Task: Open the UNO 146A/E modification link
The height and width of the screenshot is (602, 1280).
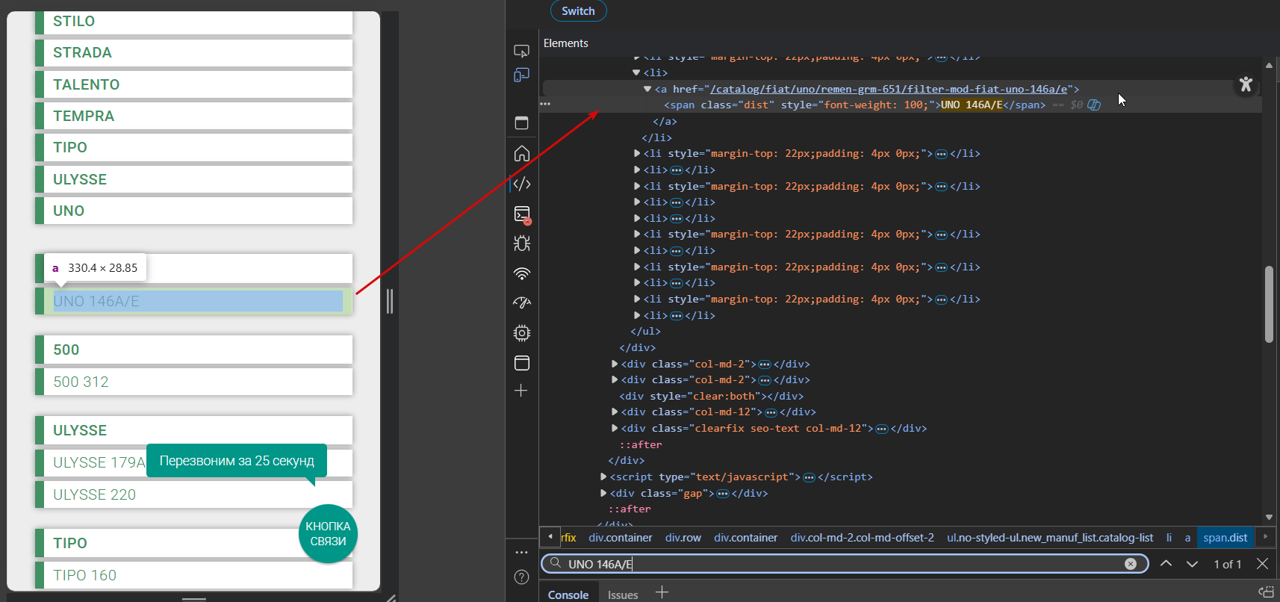Action: [193, 301]
